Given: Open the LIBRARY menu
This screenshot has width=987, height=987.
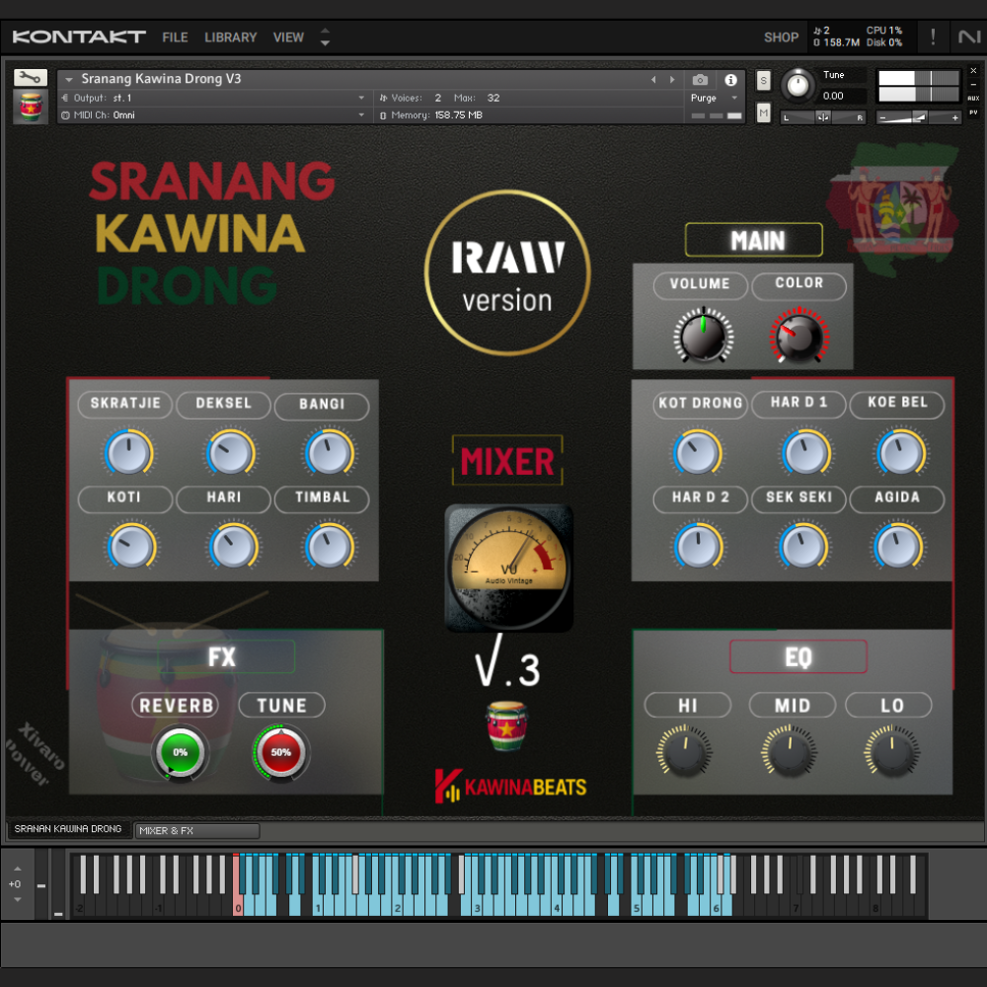Looking at the screenshot, I should click(230, 38).
